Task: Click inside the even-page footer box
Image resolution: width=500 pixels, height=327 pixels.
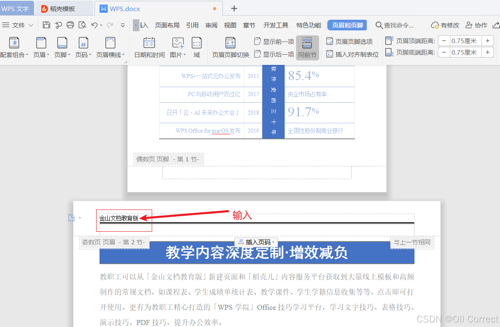Action: click(x=257, y=173)
